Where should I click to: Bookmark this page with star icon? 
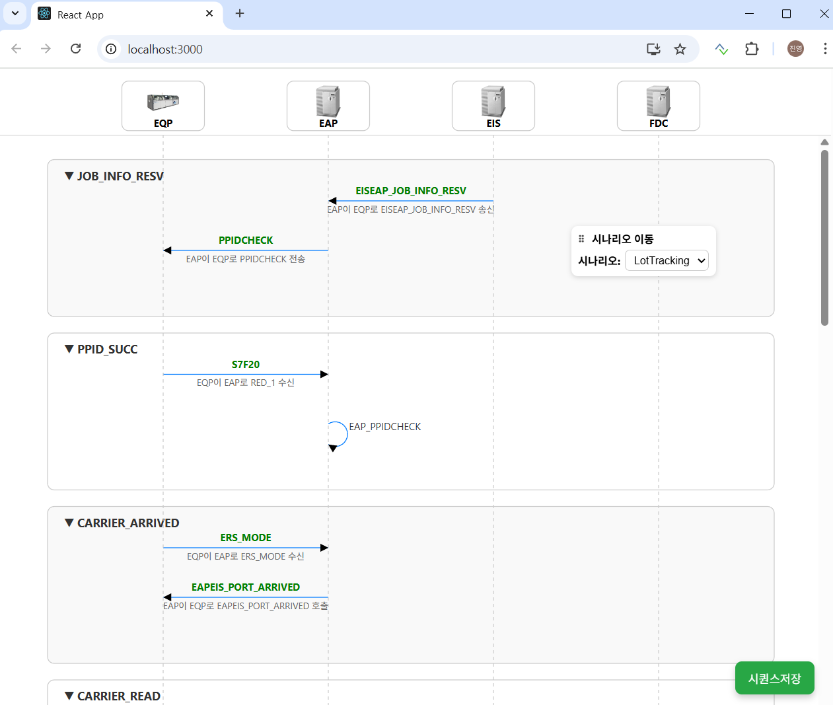680,49
